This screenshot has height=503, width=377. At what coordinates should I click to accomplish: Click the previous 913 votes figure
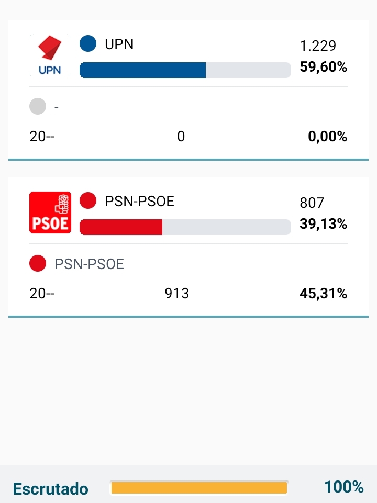click(177, 294)
